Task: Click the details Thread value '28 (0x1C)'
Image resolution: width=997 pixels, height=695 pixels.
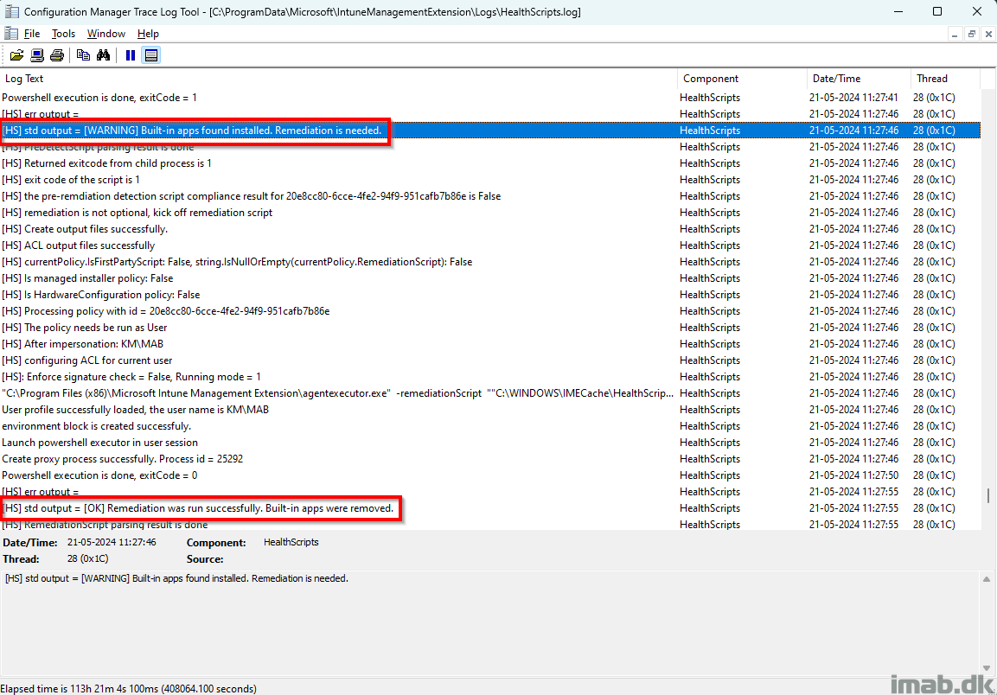Action: 87,559
